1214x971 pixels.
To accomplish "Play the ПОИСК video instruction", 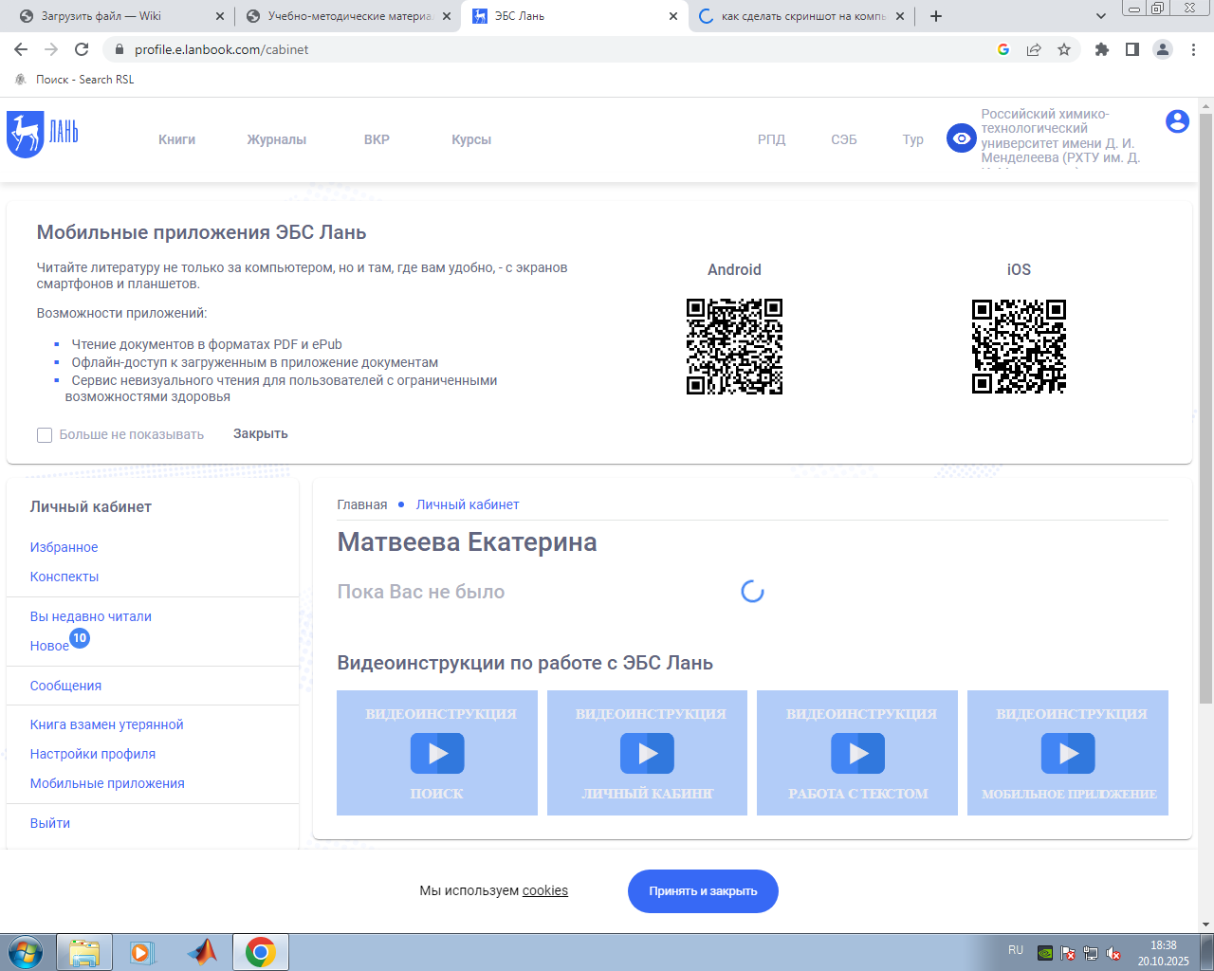I will [437, 754].
